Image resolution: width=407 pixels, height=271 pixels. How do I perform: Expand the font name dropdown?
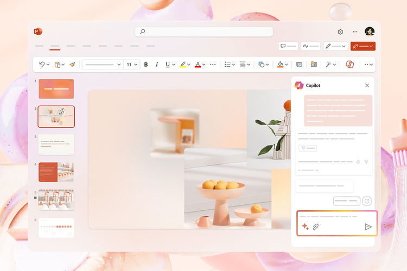pyautogui.click(x=119, y=64)
